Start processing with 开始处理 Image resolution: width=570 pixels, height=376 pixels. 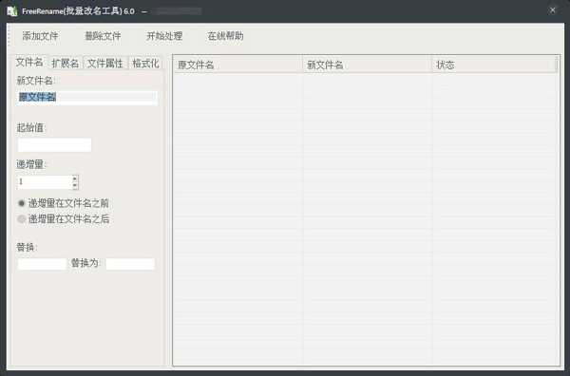pyautogui.click(x=164, y=36)
